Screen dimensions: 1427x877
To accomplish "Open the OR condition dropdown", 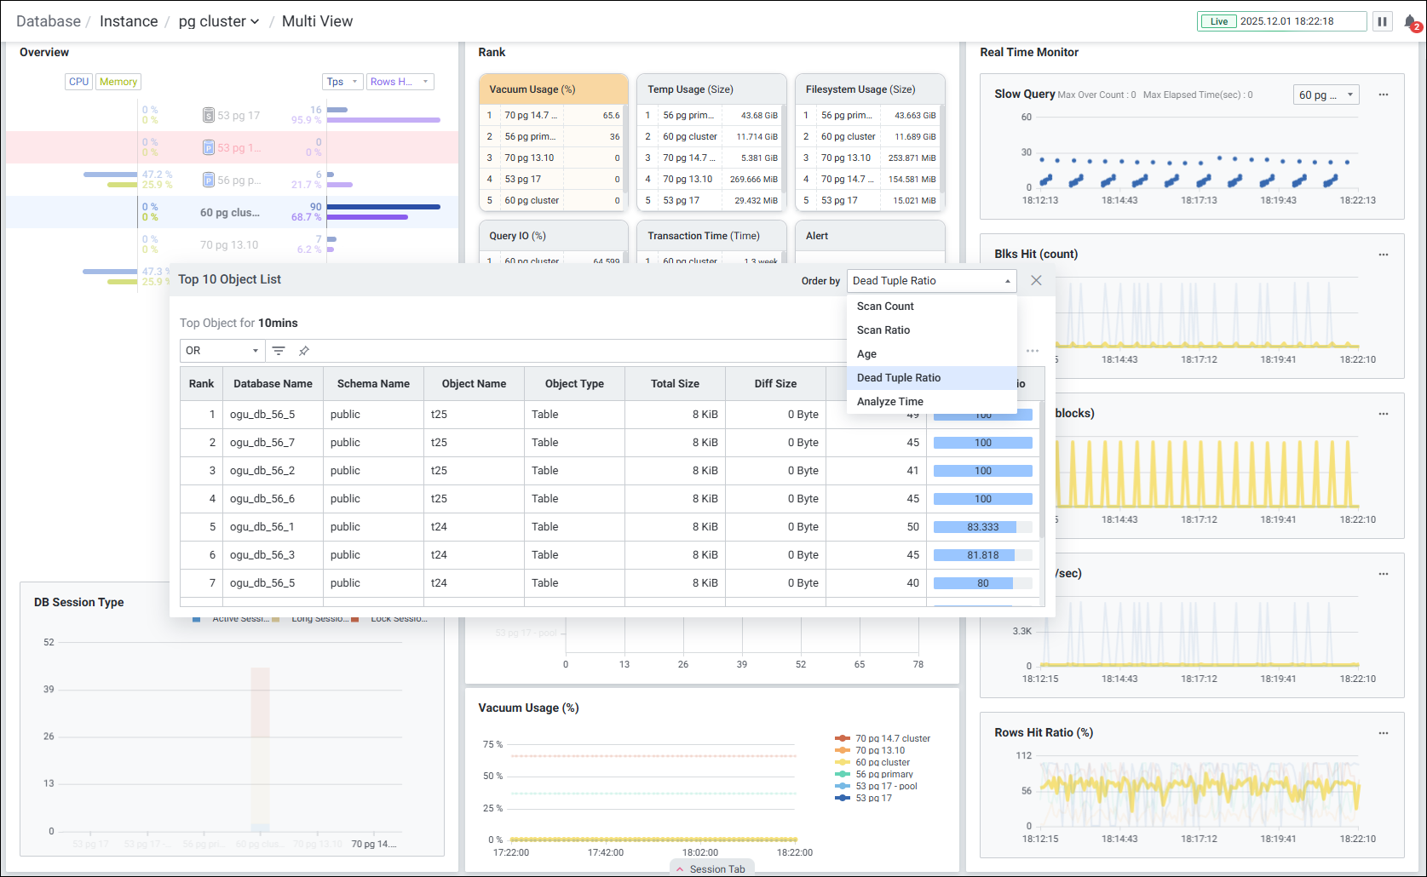I will pyautogui.click(x=222, y=351).
